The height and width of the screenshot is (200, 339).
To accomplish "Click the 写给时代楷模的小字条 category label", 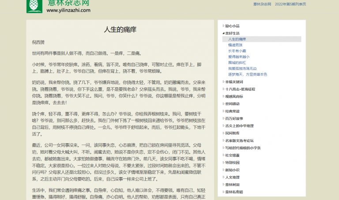I will [x=243, y=148].
